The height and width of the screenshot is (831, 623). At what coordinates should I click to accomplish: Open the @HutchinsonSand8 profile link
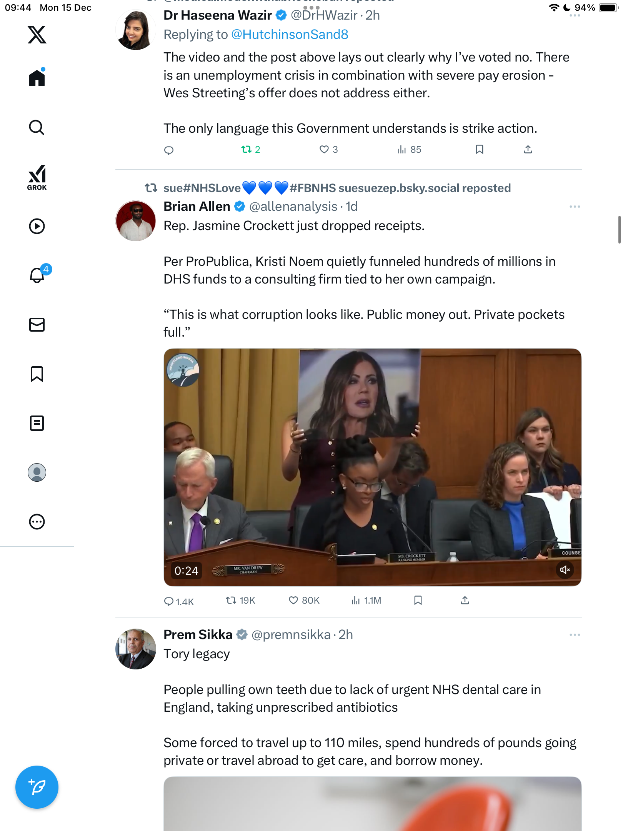click(290, 35)
